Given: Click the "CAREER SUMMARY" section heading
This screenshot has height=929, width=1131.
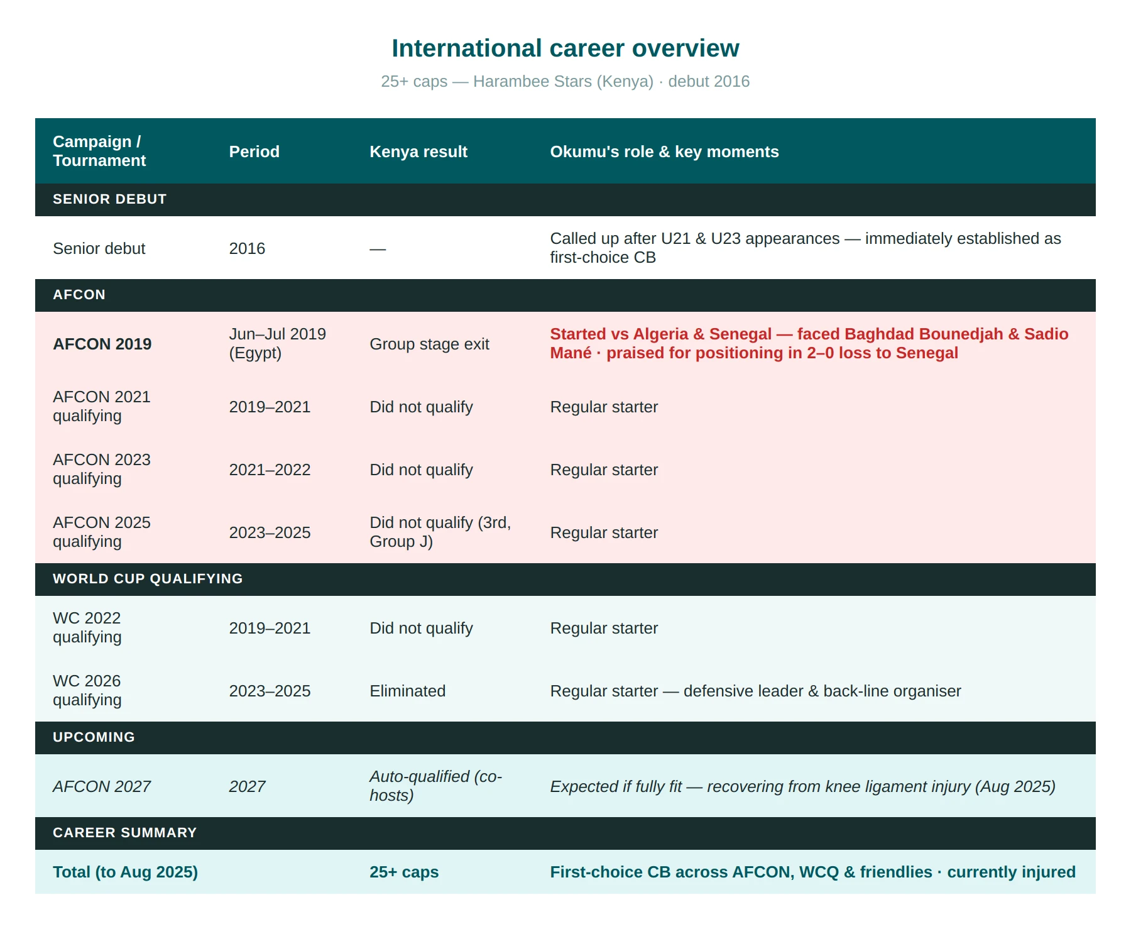Looking at the screenshot, I should 124,833.
